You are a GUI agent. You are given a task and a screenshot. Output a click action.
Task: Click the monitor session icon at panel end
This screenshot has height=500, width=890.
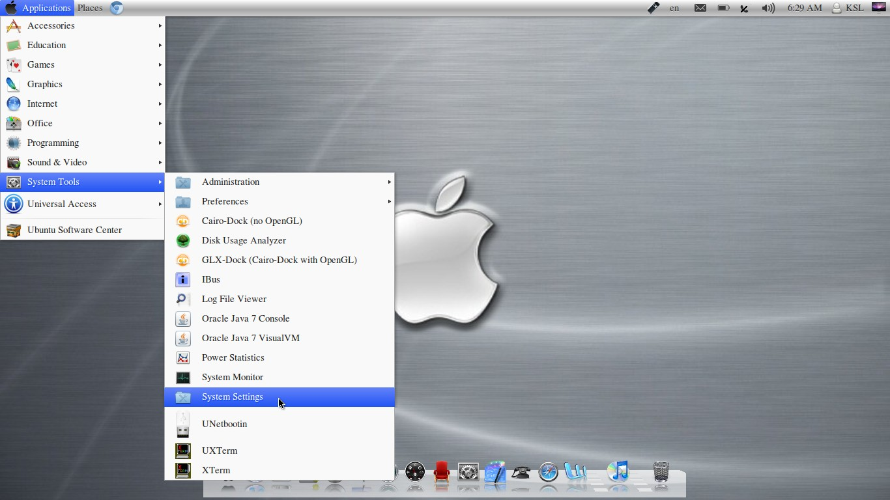(878, 8)
